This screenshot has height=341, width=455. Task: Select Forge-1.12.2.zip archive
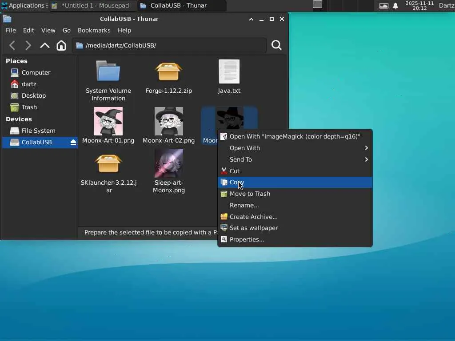168,77
